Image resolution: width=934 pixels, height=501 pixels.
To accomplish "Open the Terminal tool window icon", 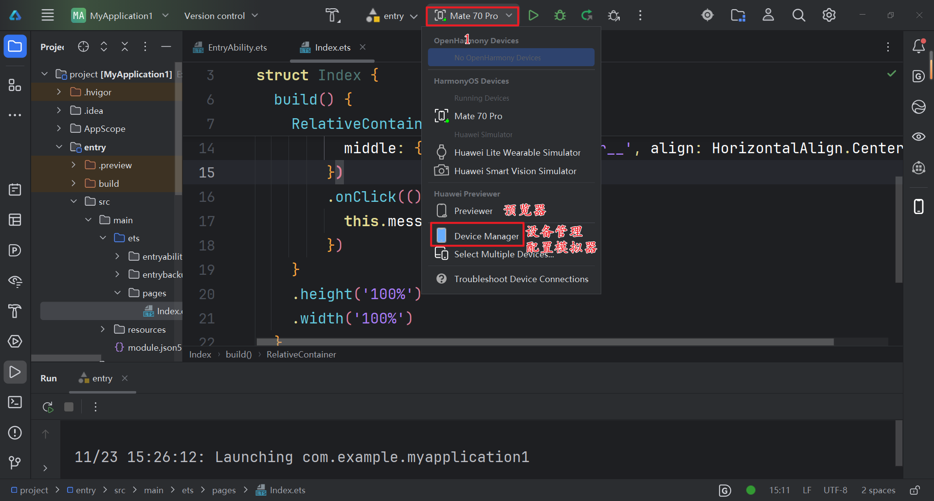I will 15,402.
